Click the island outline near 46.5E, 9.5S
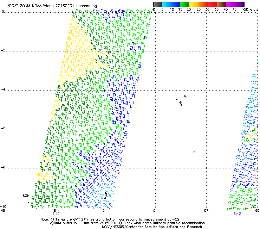The height and width of the screenshot is (229, 260). (x=26, y=196)
